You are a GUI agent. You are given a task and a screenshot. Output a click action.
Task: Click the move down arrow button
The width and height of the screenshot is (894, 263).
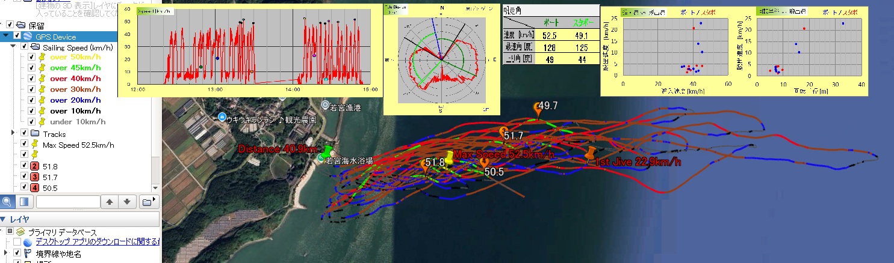[x=127, y=202]
